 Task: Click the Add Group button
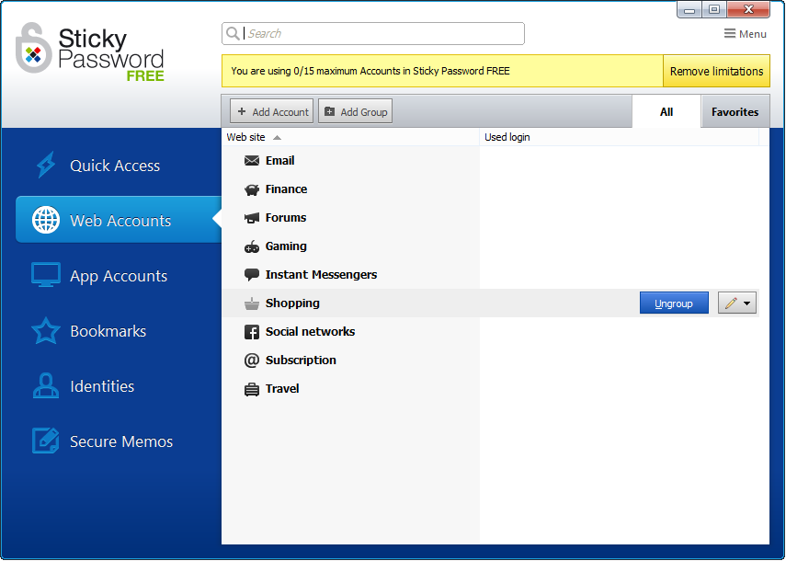point(356,111)
